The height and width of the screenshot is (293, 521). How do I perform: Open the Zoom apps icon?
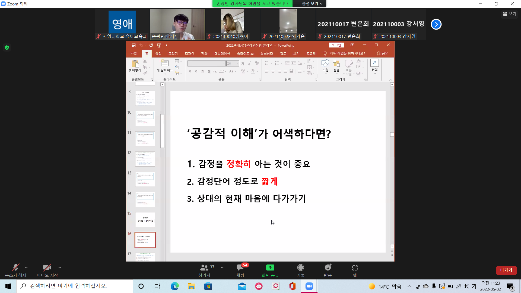pos(355,268)
